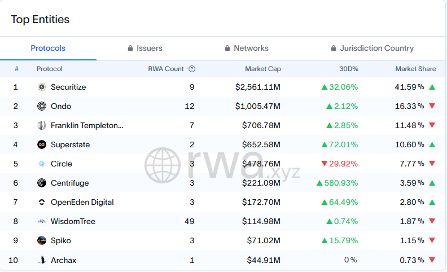Screen dimensions: 447x272
Task: Click the Securitize protocol logo icon
Action: [42, 87]
